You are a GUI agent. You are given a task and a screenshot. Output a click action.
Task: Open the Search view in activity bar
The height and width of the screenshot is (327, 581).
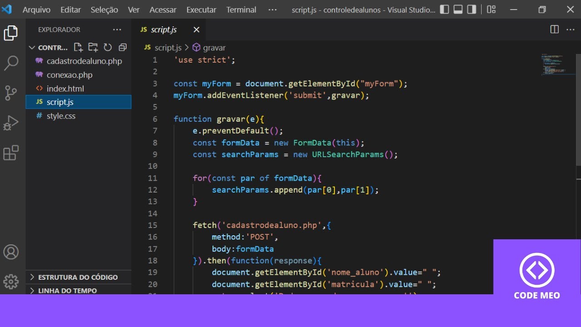(x=11, y=63)
